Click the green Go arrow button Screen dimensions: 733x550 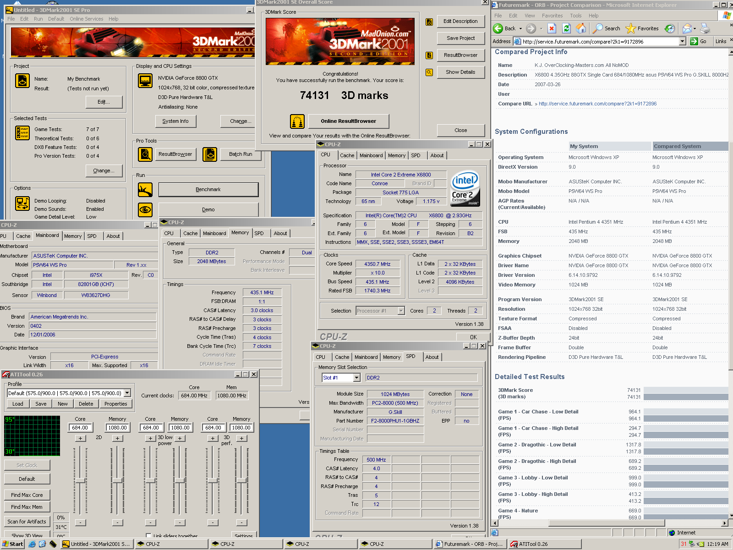tap(694, 41)
